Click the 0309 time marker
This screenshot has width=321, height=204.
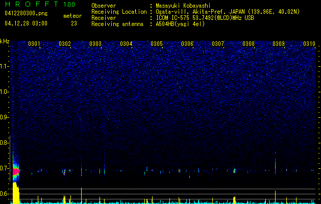[279, 44]
